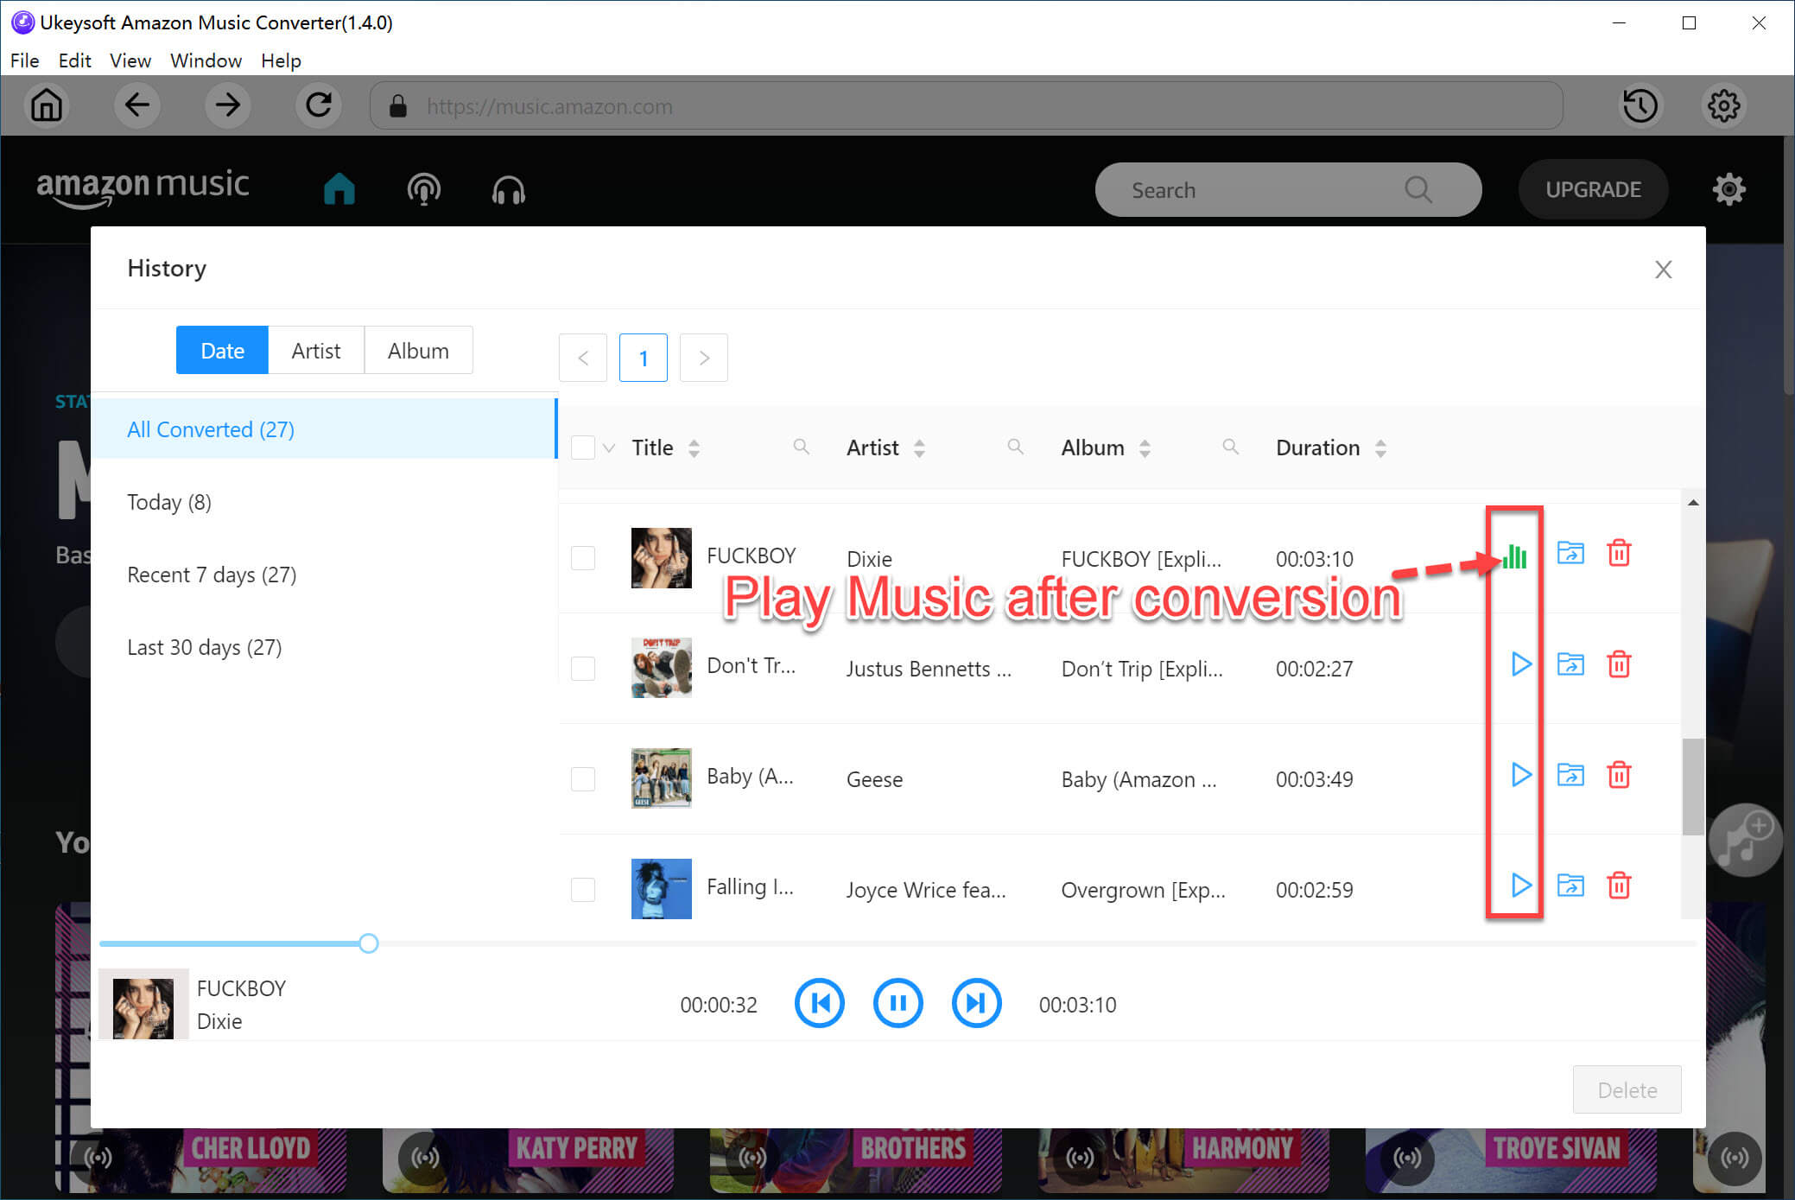
Task: Delete Joyce Wrice track with trash icon
Action: click(x=1619, y=886)
